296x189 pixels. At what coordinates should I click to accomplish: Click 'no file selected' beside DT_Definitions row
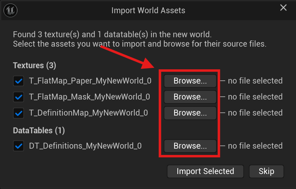(255, 146)
